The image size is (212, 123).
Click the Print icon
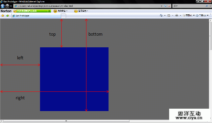coord(176,15)
